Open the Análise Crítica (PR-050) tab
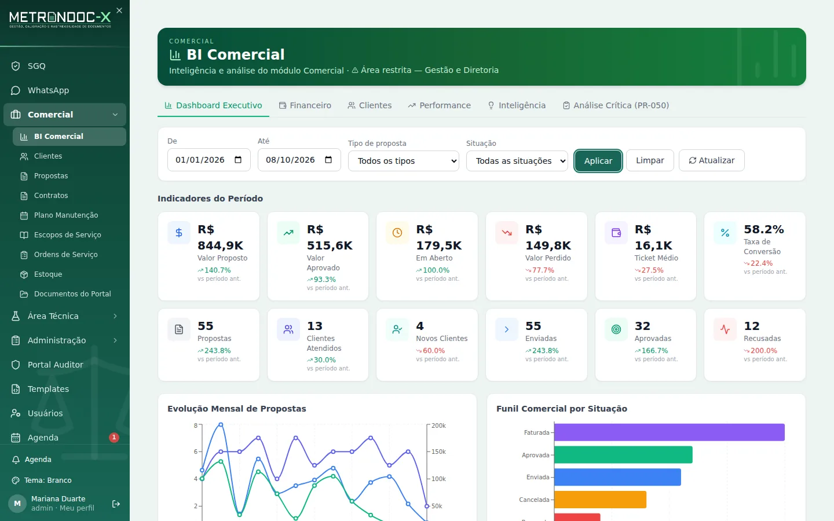834x521 pixels. [616, 105]
